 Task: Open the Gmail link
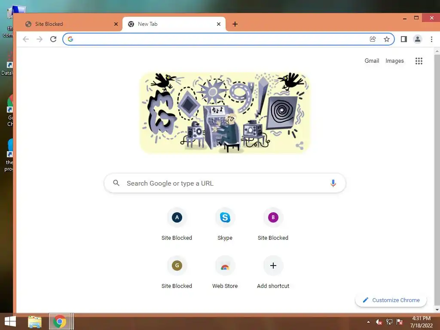click(x=372, y=61)
